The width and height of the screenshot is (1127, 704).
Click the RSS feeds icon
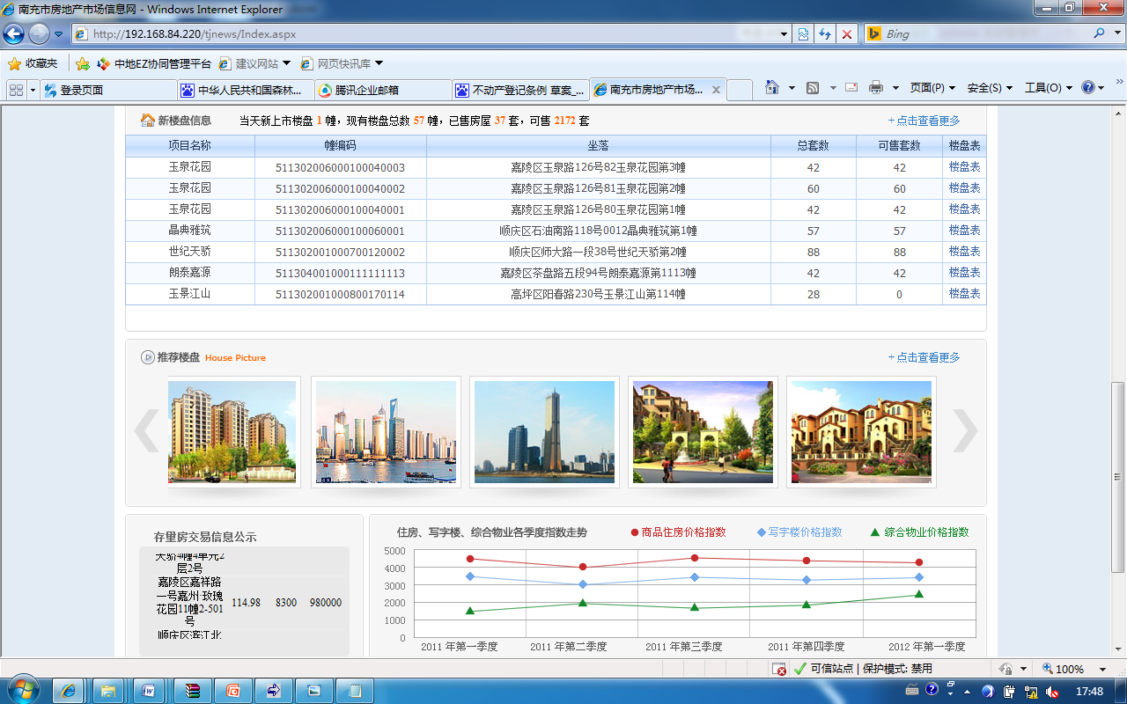[x=813, y=88]
